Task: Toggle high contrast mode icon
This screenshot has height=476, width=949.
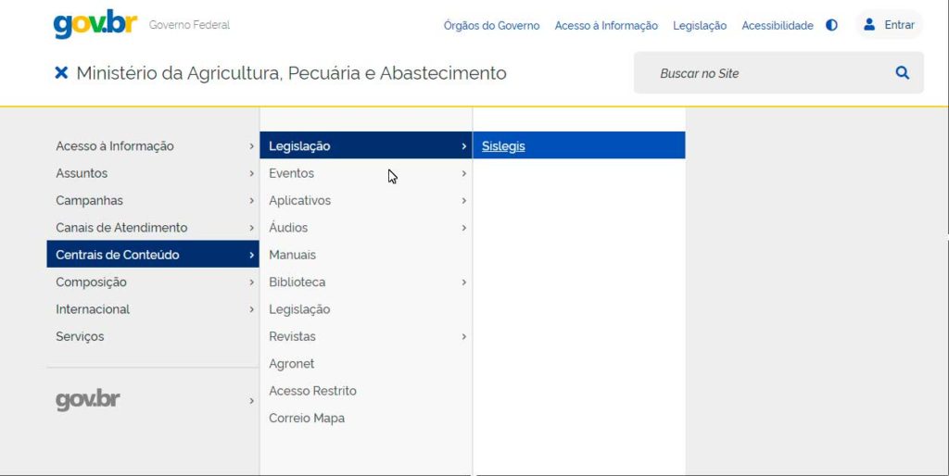Action: point(831,25)
